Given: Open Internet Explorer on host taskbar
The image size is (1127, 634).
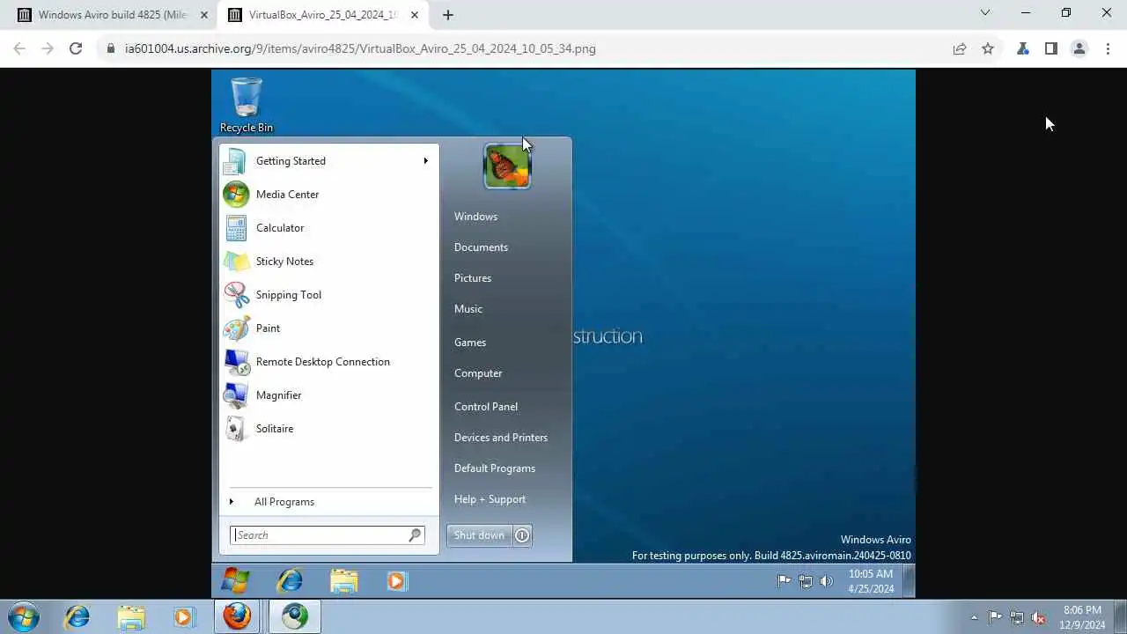Looking at the screenshot, I should [77, 616].
